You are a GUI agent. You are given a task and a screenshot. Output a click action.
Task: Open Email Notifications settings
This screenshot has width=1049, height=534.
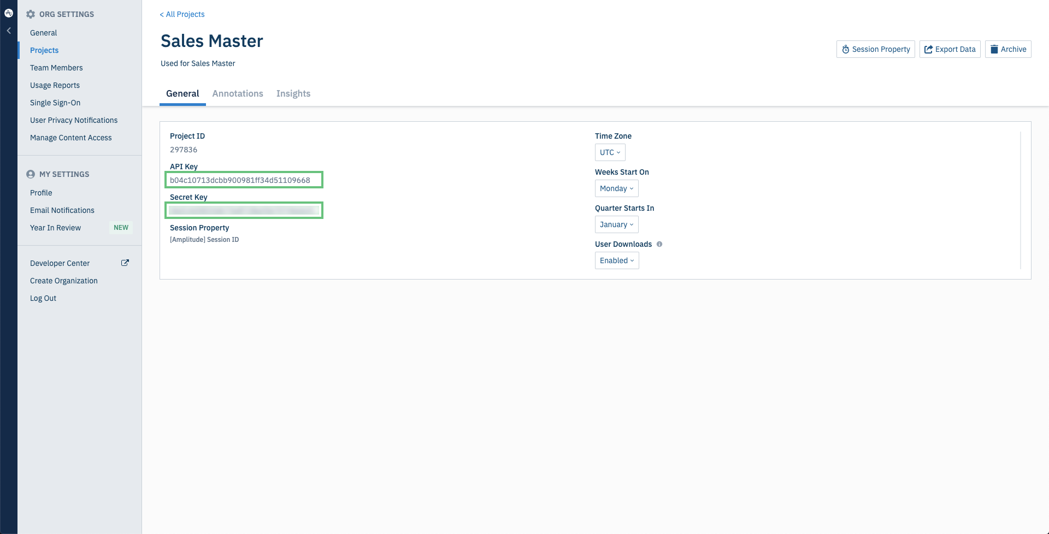coord(62,210)
